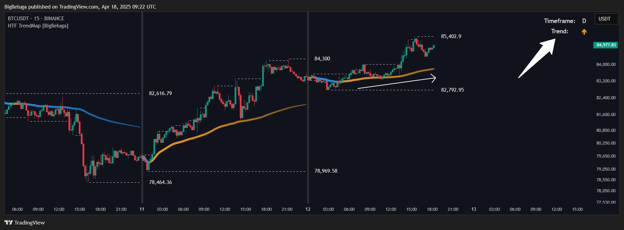Click the BTCUSDT · 15 · BINANCE symbol title
The height and width of the screenshot is (230, 624).
36,19
